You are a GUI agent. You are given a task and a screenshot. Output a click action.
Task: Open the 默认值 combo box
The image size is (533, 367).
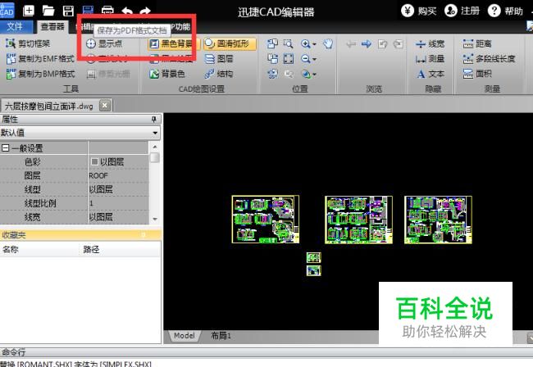coord(80,133)
